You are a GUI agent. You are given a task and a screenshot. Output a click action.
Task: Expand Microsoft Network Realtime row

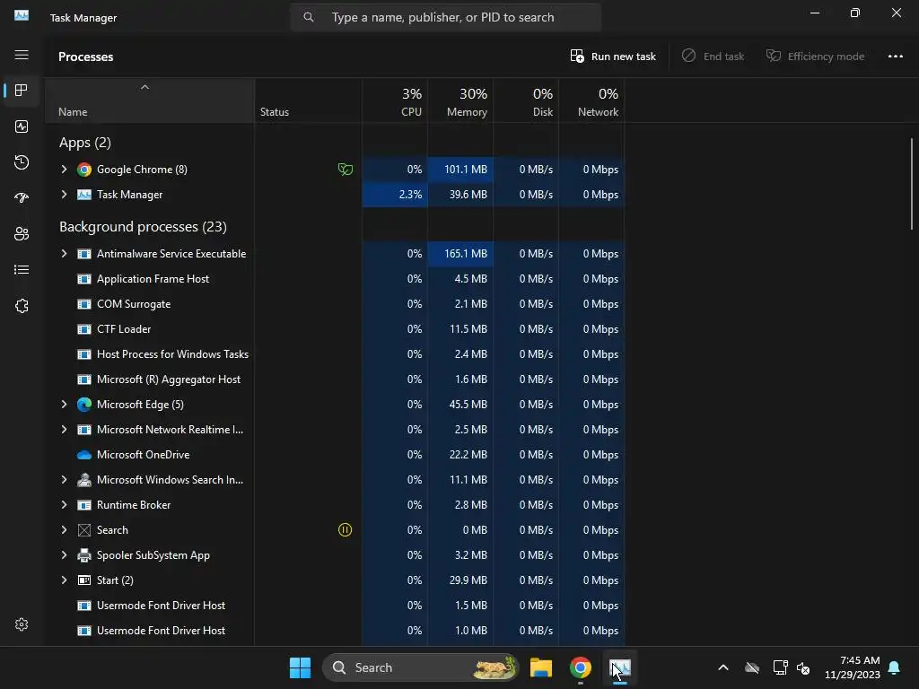[64, 430]
